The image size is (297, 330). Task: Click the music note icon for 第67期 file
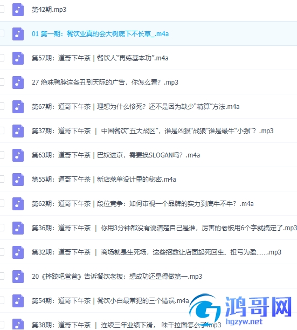(x=18, y=107)
